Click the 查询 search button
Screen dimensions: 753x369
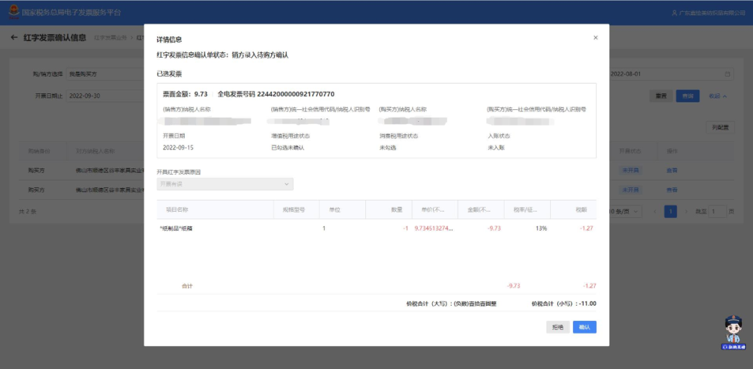coord(687,96)
